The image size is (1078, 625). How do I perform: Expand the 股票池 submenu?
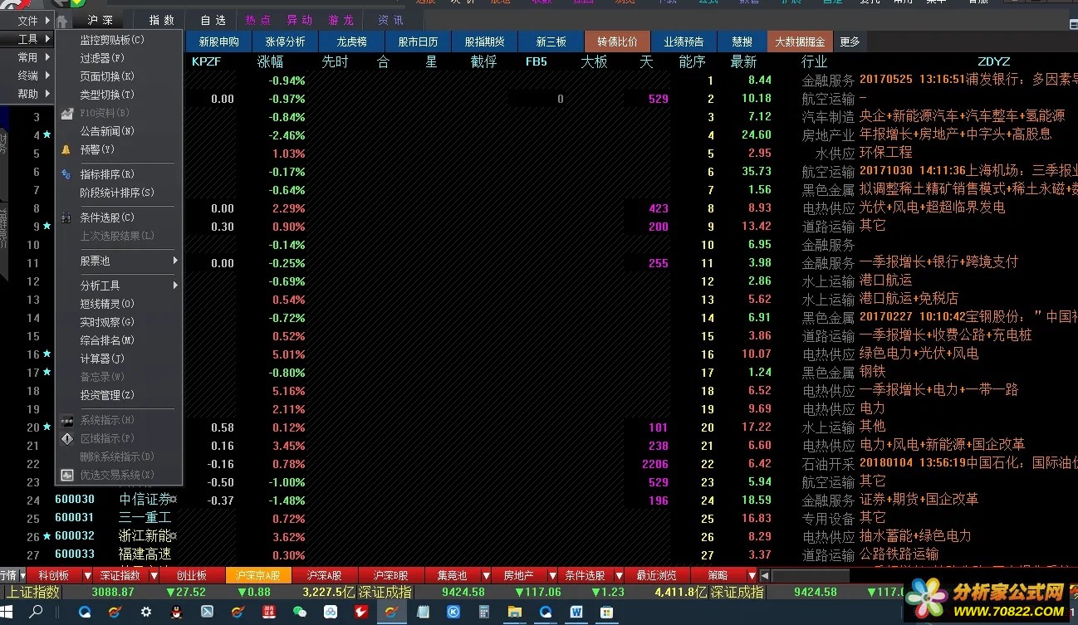[119, 261]
